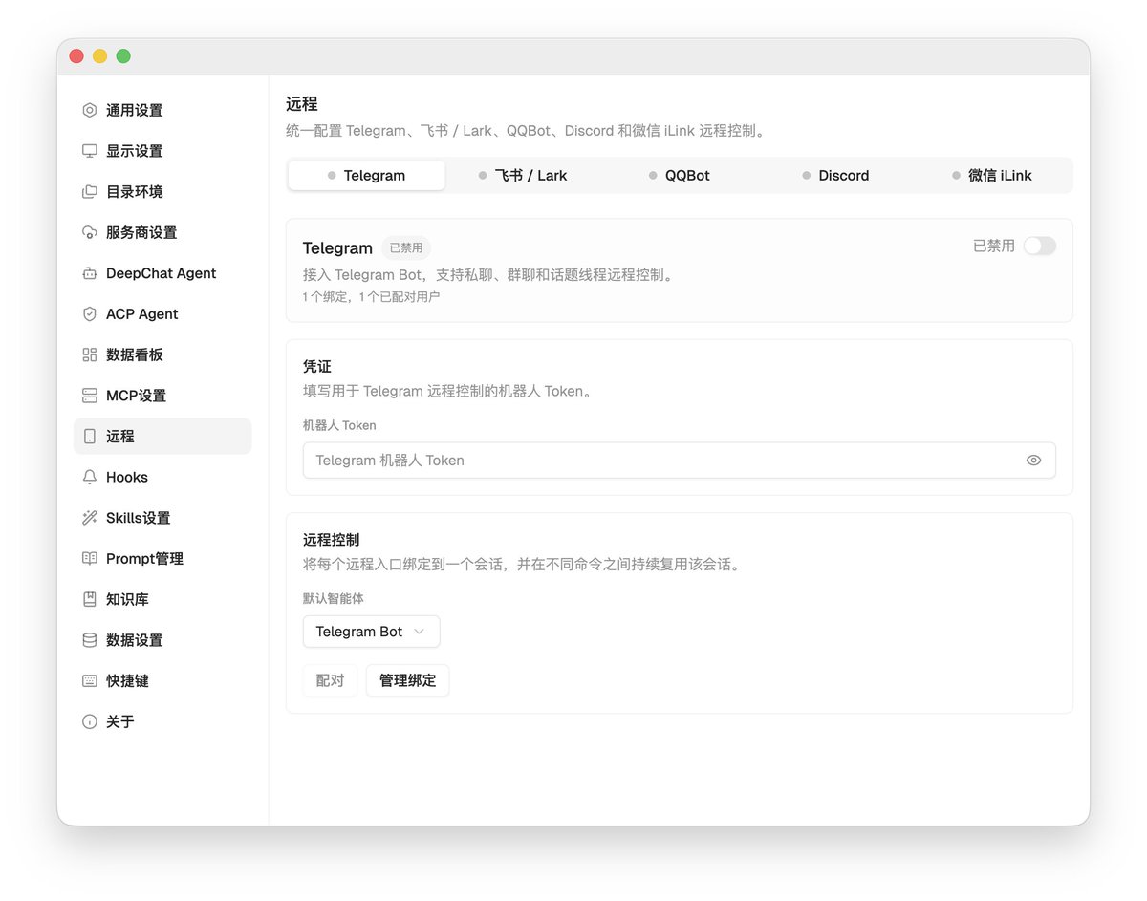Click the monitor icon beside 显示设置
Viewport: 1147px width, 901px height.
point(90,151)
